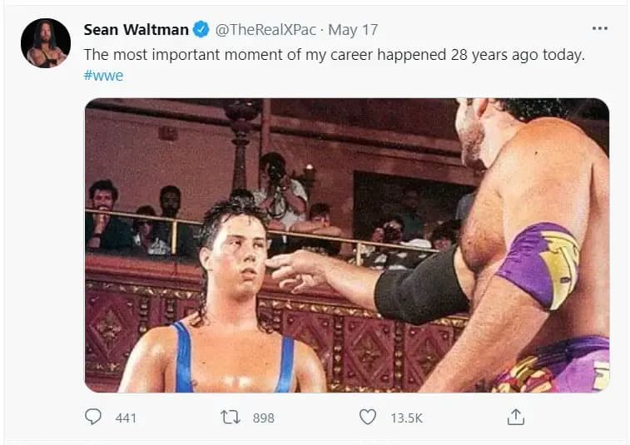Open the three-dot more options menu
The image size is (630, 445).
[599, 28]
